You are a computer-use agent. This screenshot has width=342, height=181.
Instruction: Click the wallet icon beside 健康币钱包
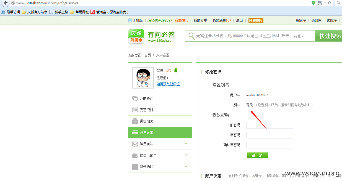(135, 155)
